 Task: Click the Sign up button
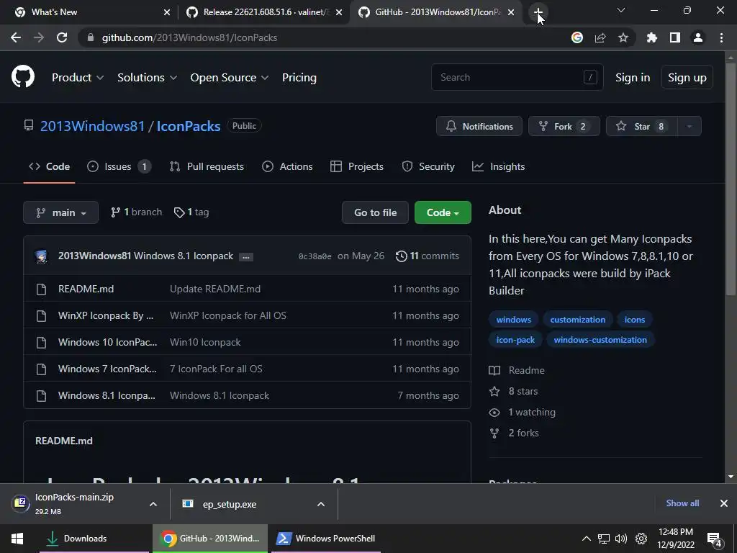click(687, 77)
